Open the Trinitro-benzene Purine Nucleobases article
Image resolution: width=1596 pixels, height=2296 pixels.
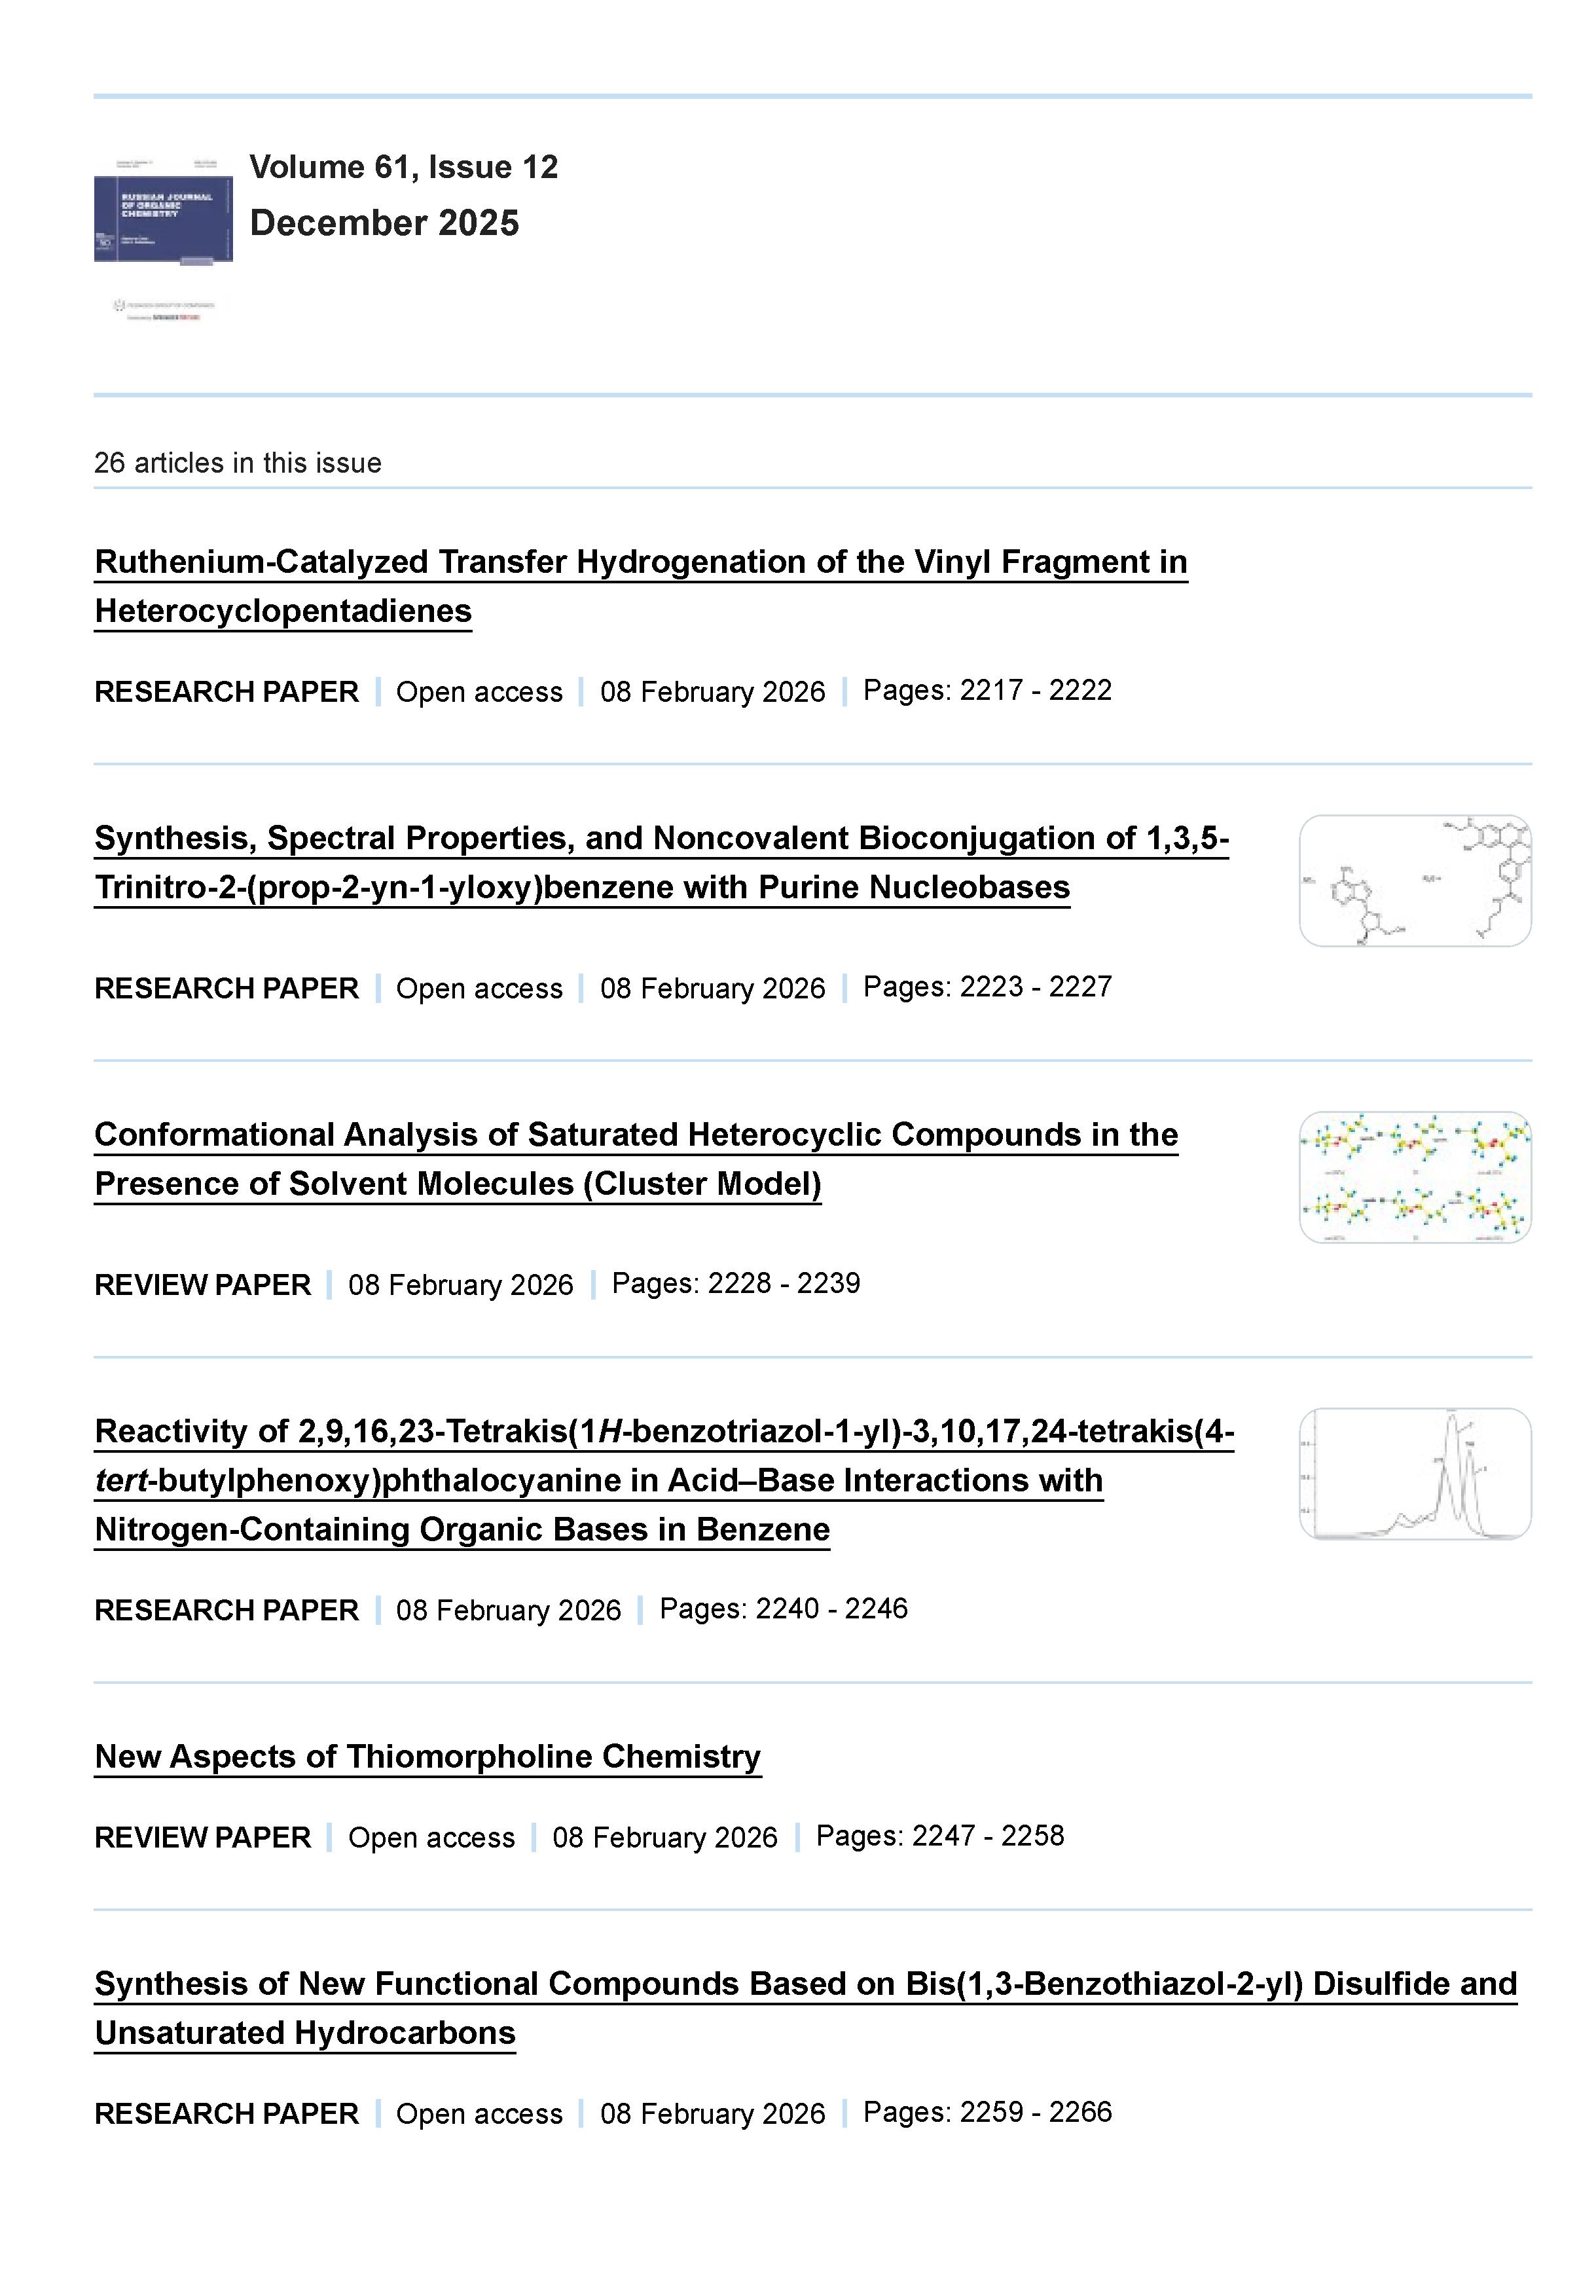coord(660,839)
